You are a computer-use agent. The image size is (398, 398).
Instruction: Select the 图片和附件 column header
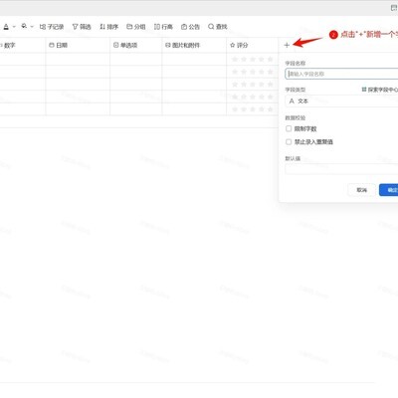pos(194,45)
